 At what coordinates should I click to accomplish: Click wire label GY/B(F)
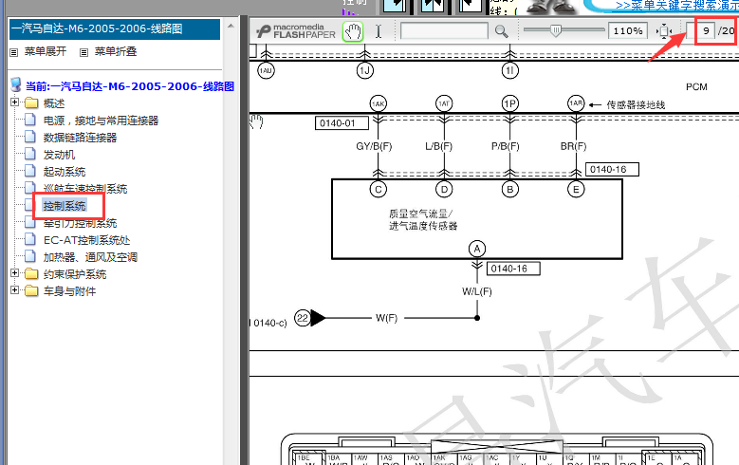click(x=374, y=147)
